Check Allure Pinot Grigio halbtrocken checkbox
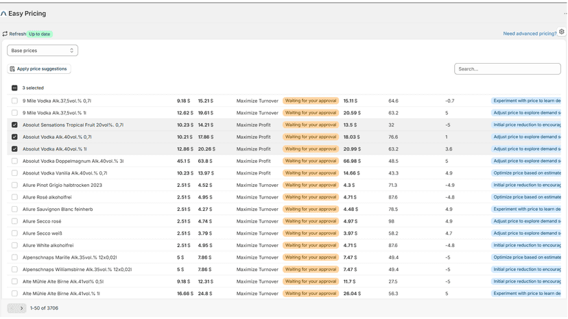This screenshot has height=319, width=568. coord(14,186)
